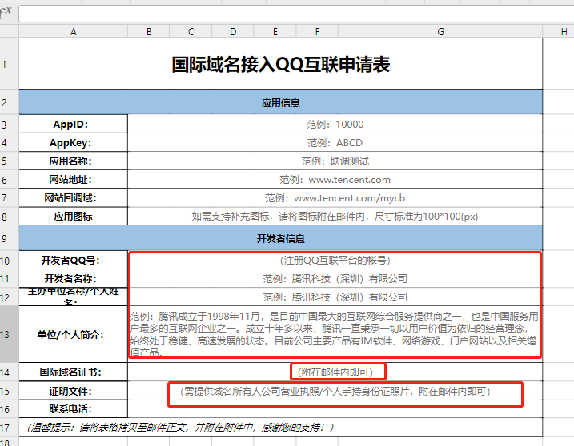Image resolution: width=574 pixels, height=446 pixels.
Task: Click the title cell 国际域名接入QQ互联申请表
Action: (280, 65)
